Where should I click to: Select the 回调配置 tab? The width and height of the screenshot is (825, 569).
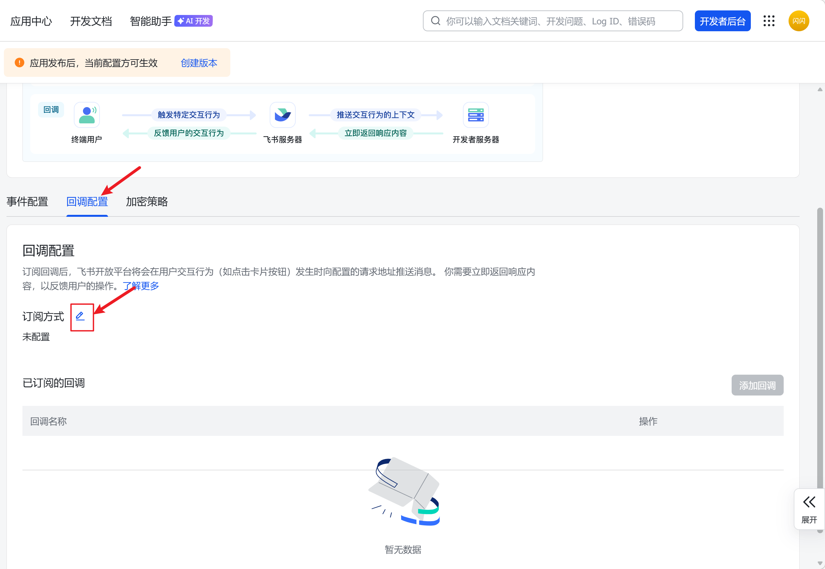point(87,202)
